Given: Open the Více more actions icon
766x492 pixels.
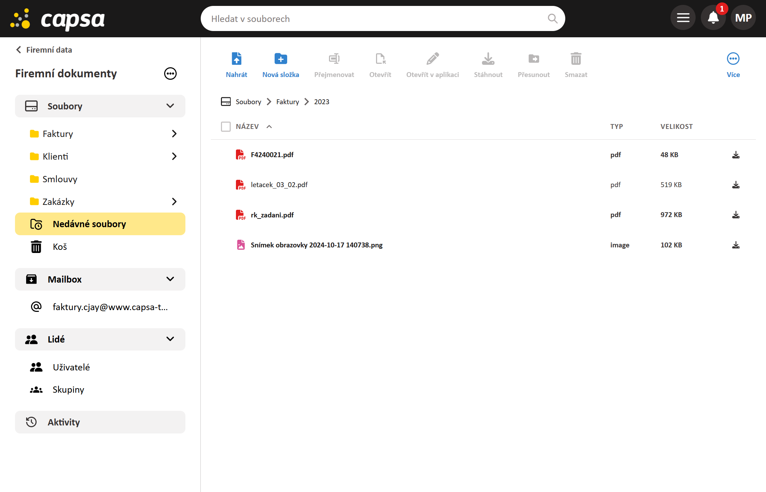Looking at the screenshot, I should click(733, 59).
